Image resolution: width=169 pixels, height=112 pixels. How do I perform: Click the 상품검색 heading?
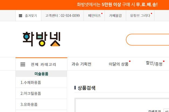point(87,88)
